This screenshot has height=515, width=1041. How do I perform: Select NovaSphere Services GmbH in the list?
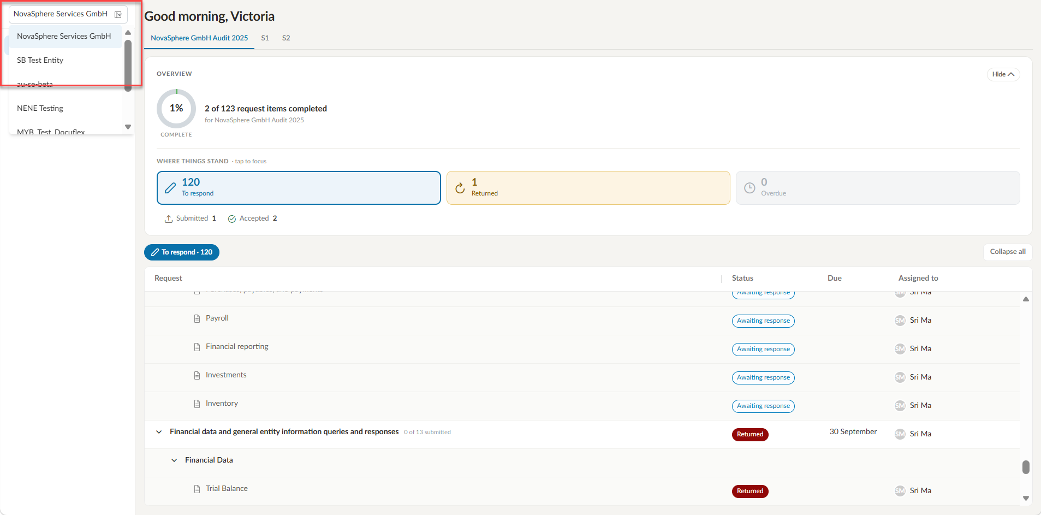click(x=65, y=36)
